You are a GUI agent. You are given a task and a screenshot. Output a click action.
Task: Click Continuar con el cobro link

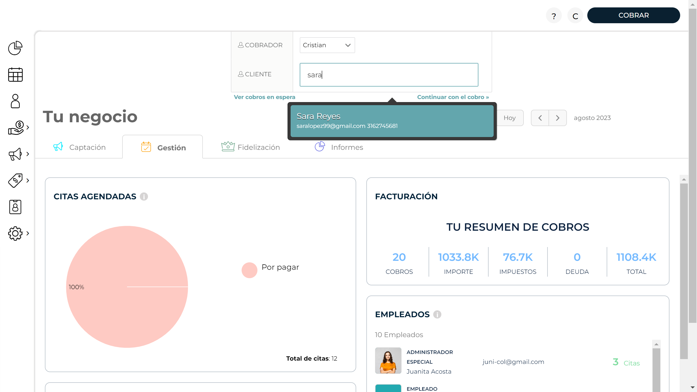453,97
